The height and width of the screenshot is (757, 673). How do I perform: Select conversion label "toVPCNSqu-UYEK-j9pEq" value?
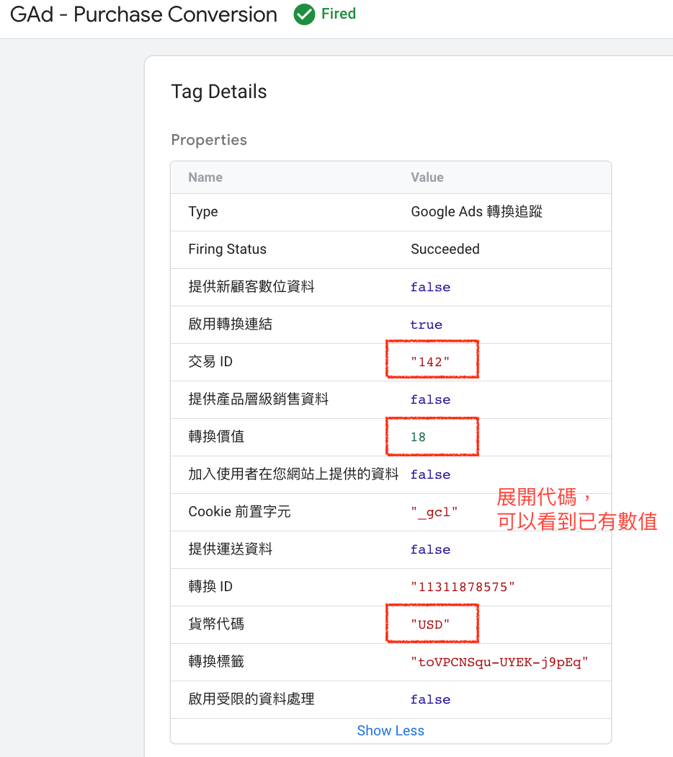point(499,662)
